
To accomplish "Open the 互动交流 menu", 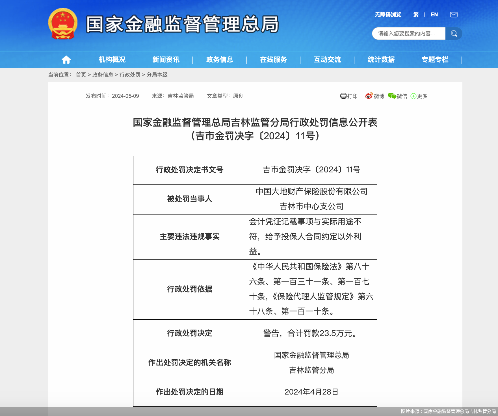I will pos(327,60).
